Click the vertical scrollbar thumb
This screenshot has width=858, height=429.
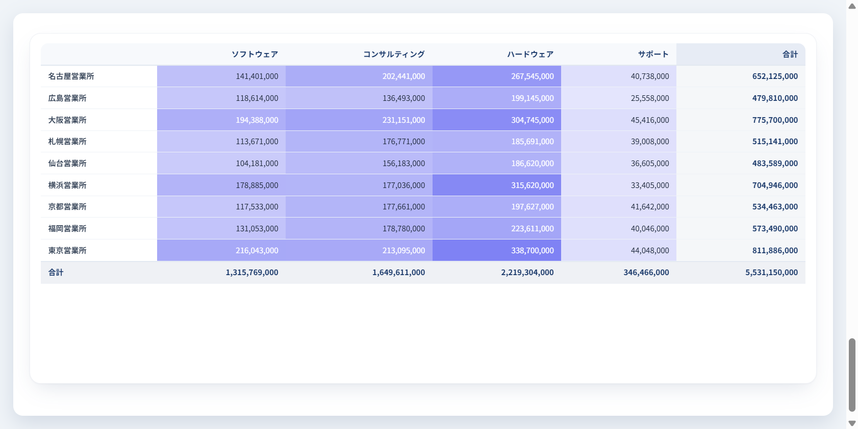click(852, 374)
